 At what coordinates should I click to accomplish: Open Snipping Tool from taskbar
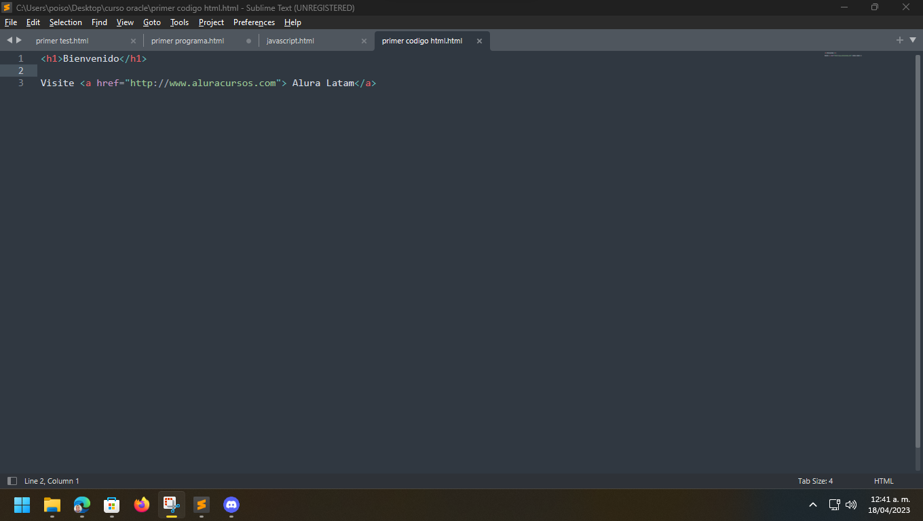(172, 505)
